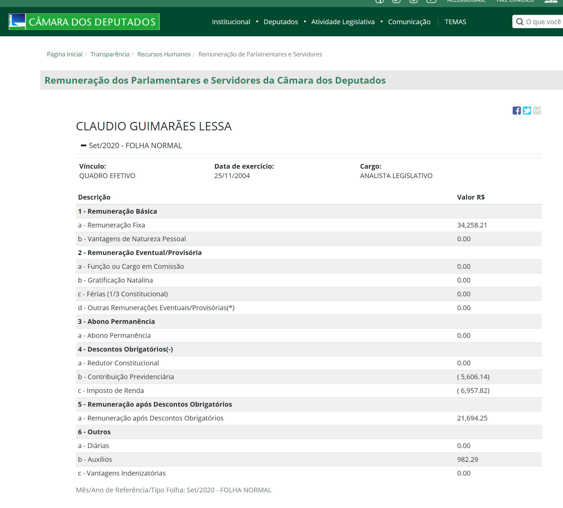Go to Página Inicial breadcrumb

(64, 54)
